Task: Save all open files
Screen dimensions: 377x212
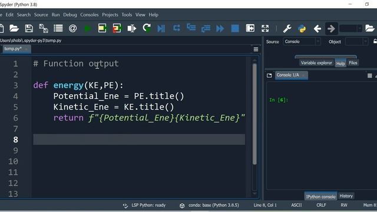Action: (44, 29)
